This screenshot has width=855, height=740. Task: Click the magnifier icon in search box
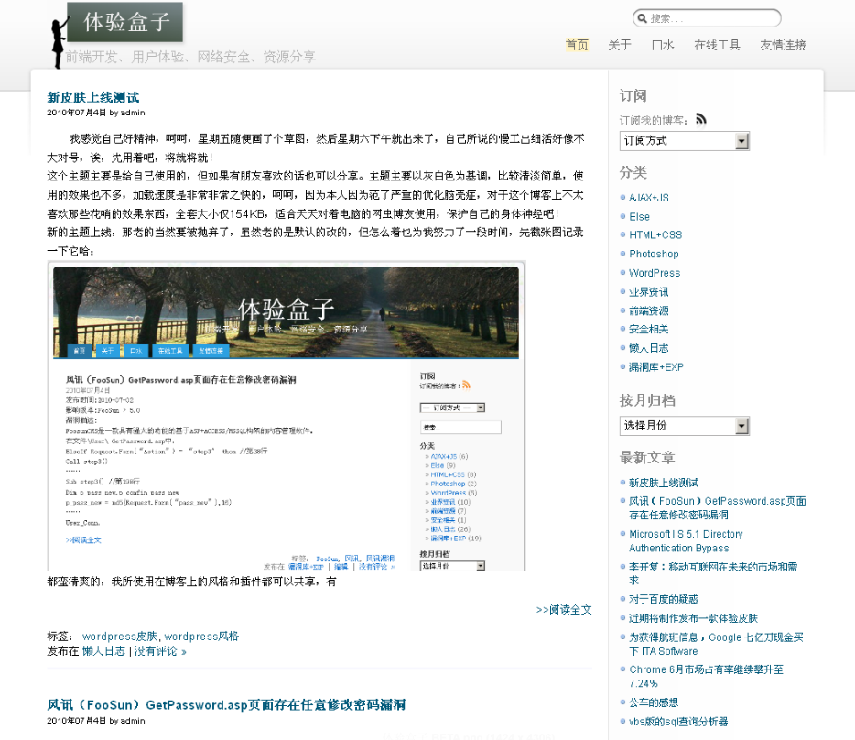point(643,18)
